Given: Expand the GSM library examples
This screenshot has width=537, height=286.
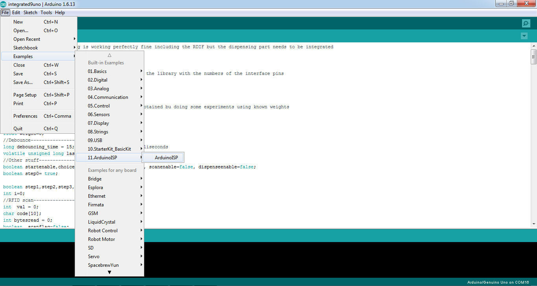Looking at the screenshot, I should click(x=110, y=213).
